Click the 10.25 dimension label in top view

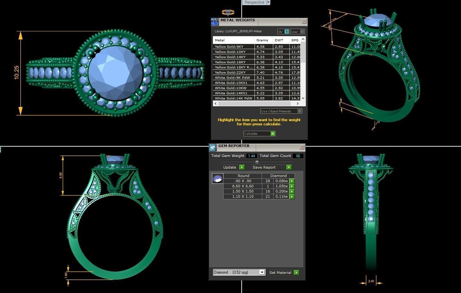16,73
